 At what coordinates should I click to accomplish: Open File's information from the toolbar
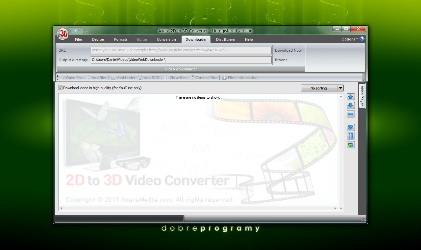coord(239,78)
